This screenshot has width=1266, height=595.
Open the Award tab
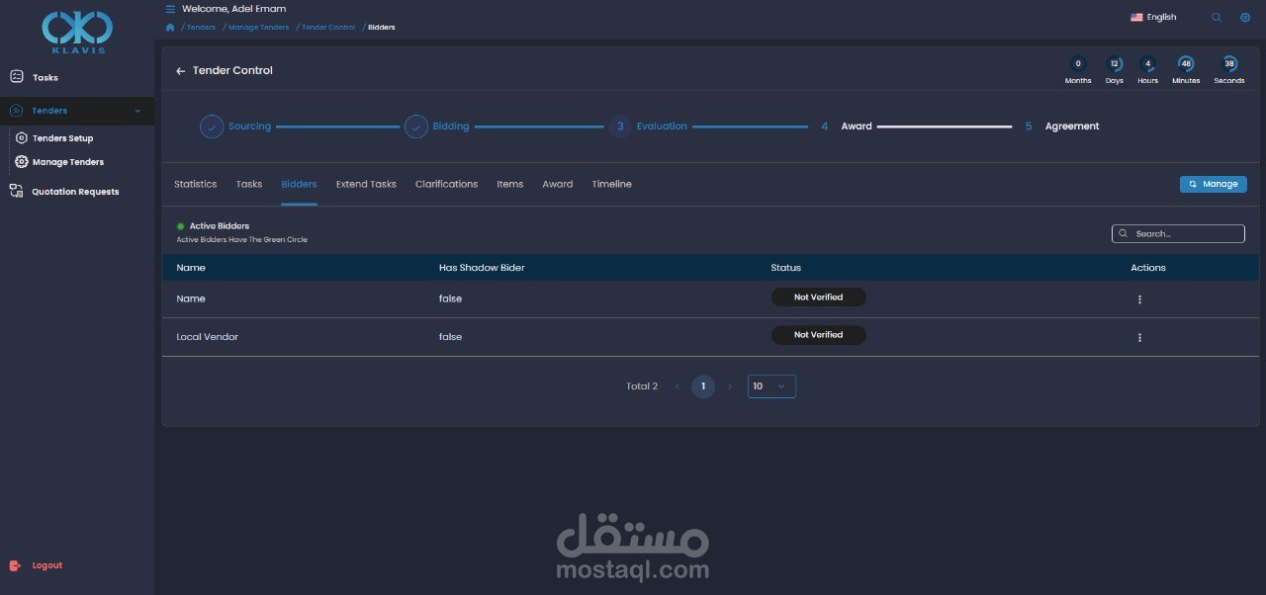coord(558,184)
